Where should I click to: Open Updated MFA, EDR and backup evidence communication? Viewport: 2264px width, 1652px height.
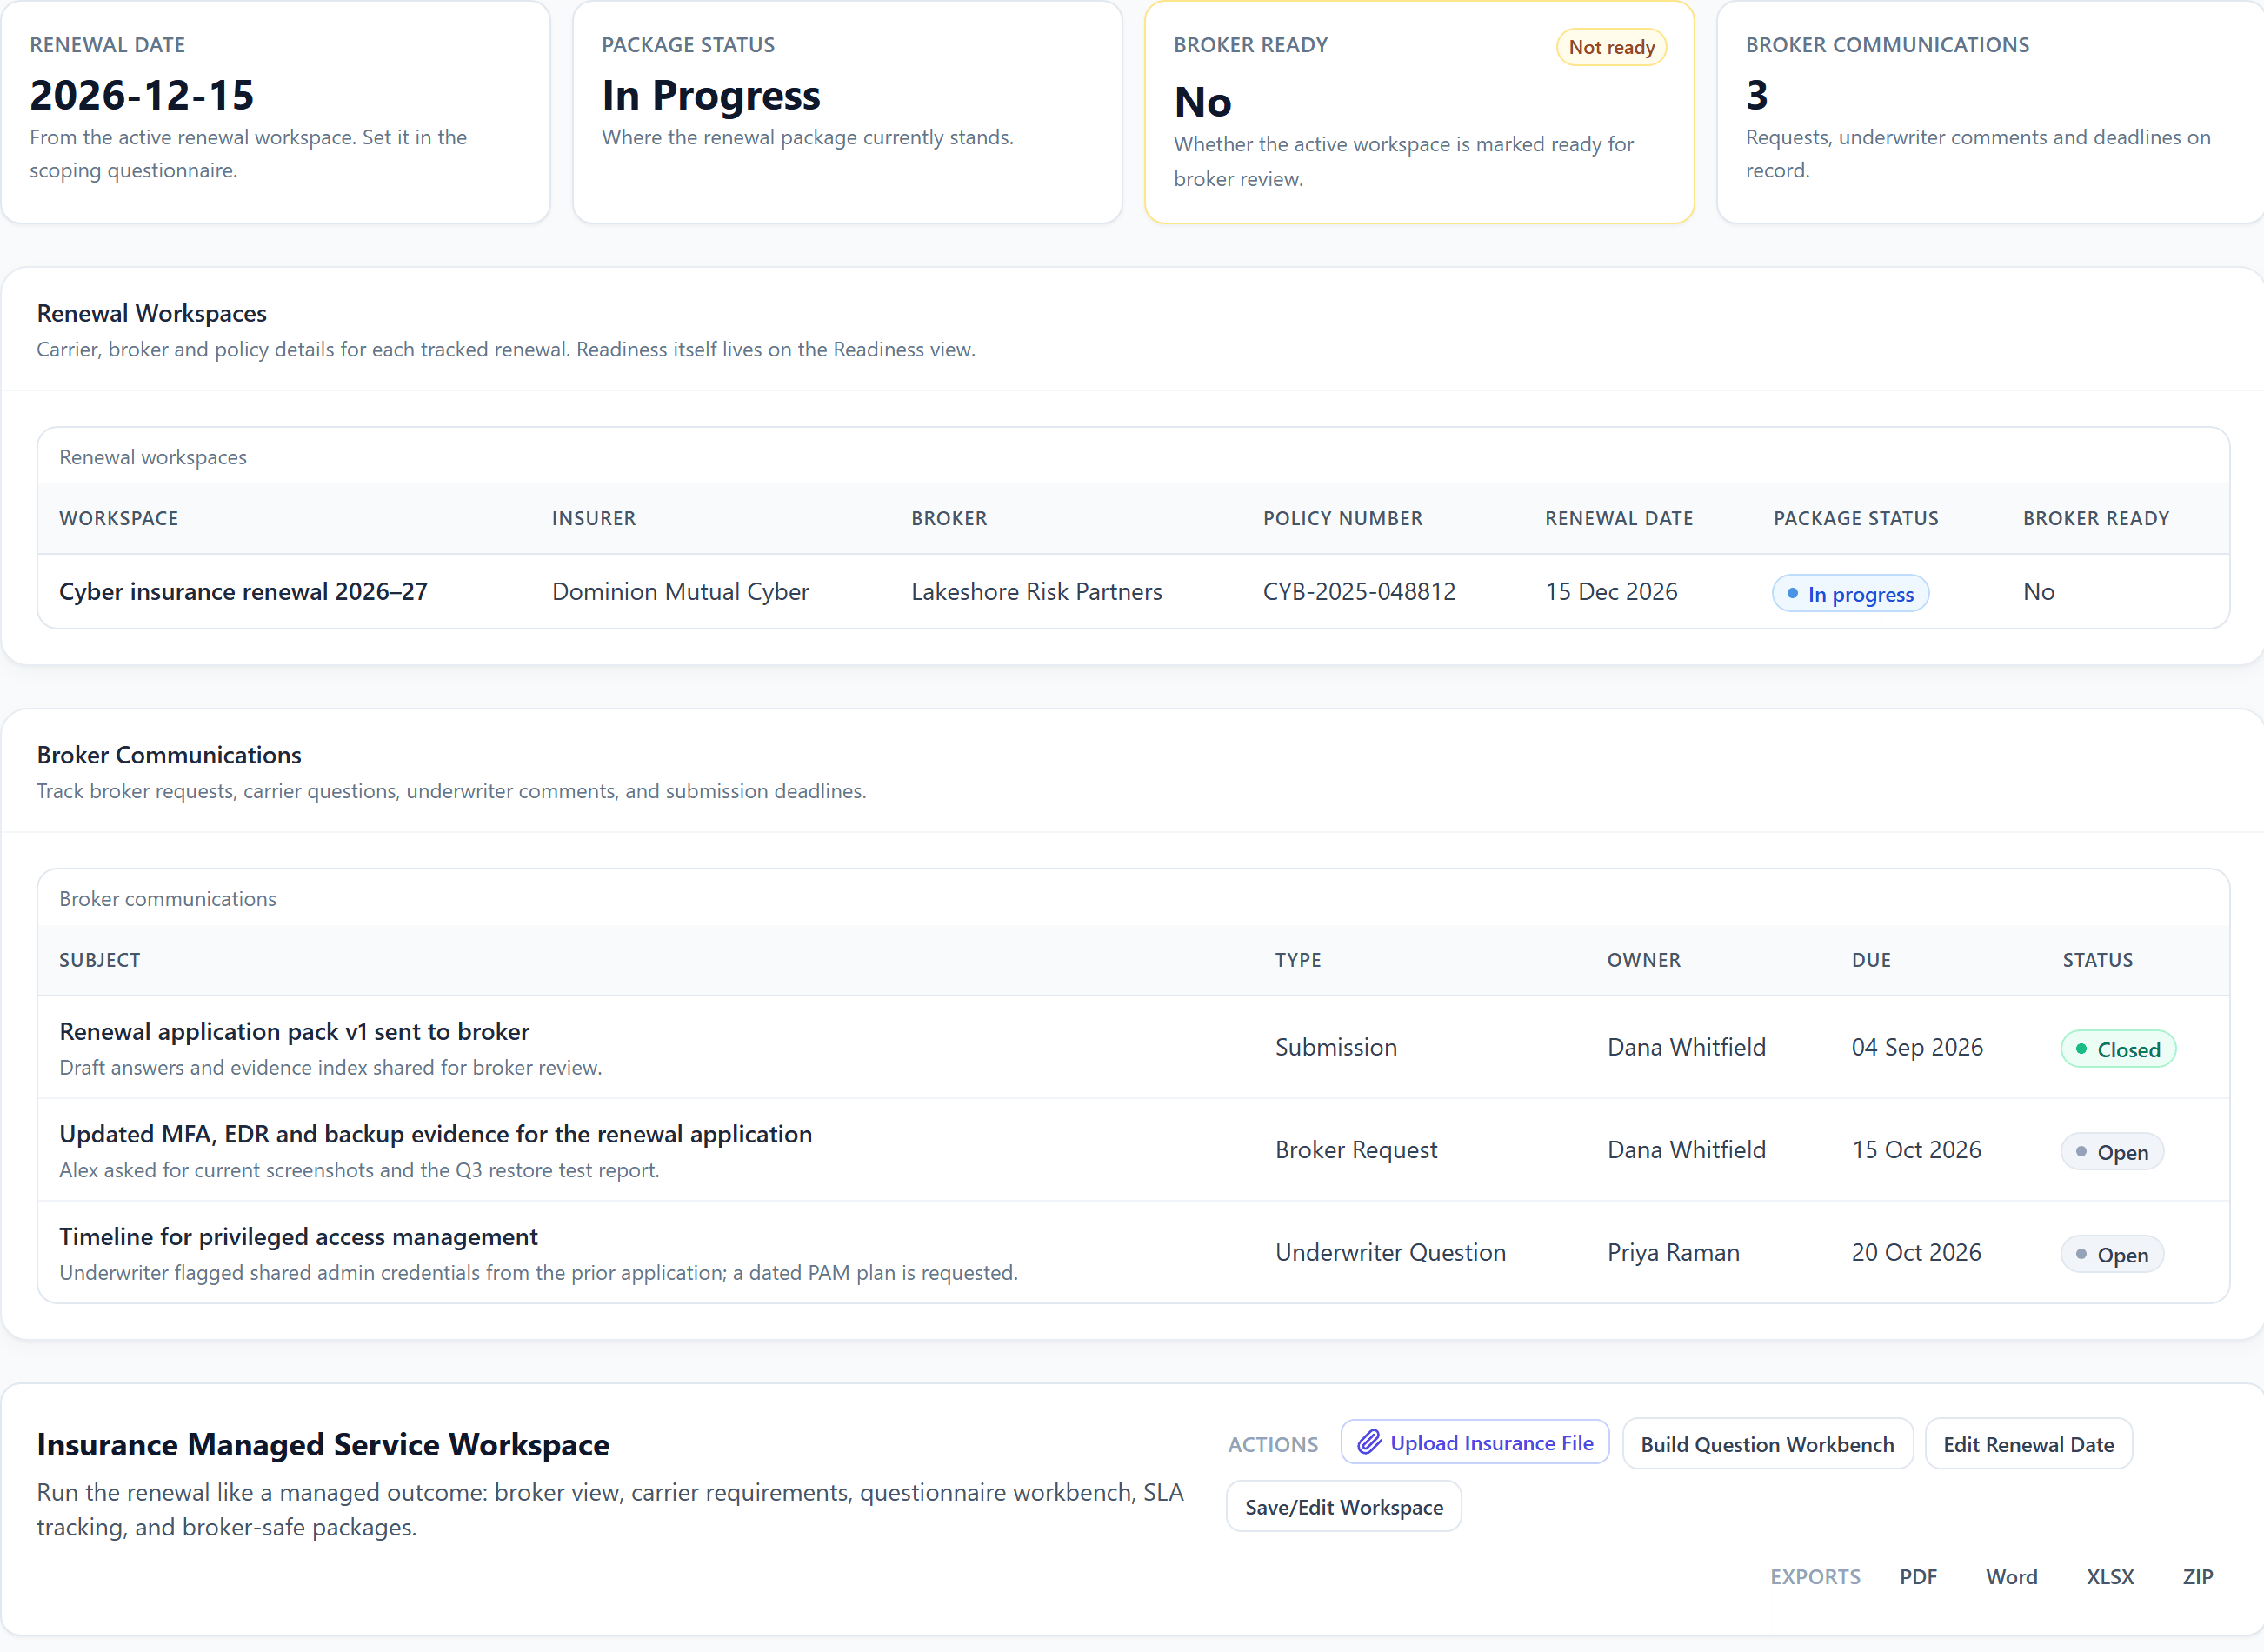(x=435, y=1134)
